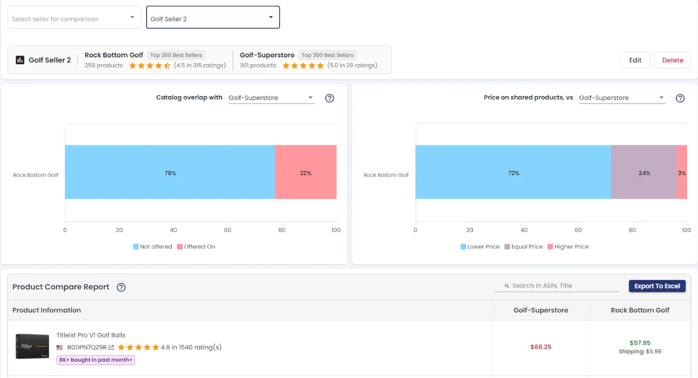Click the (5.0 in 29 ratings) text
This screenshot has height=378, width=698.
tap(352, 65)
